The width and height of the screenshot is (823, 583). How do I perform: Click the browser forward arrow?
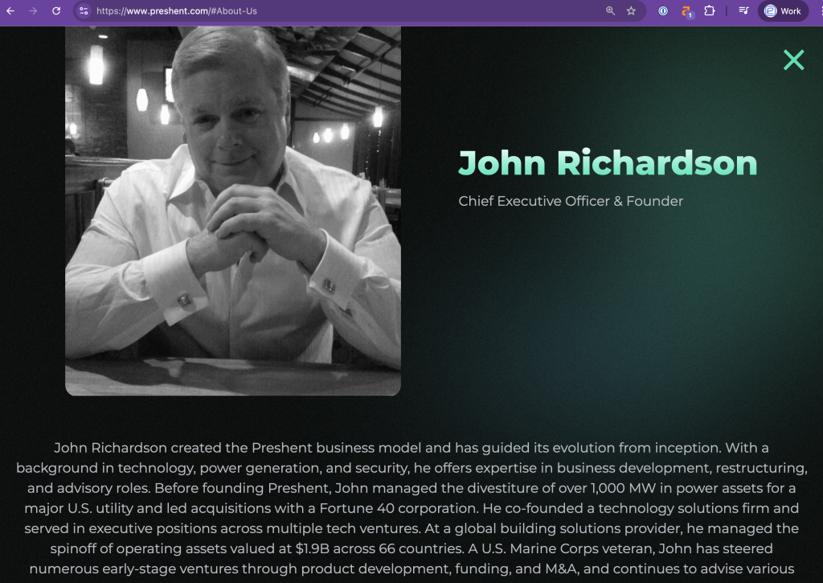(33, 11)
